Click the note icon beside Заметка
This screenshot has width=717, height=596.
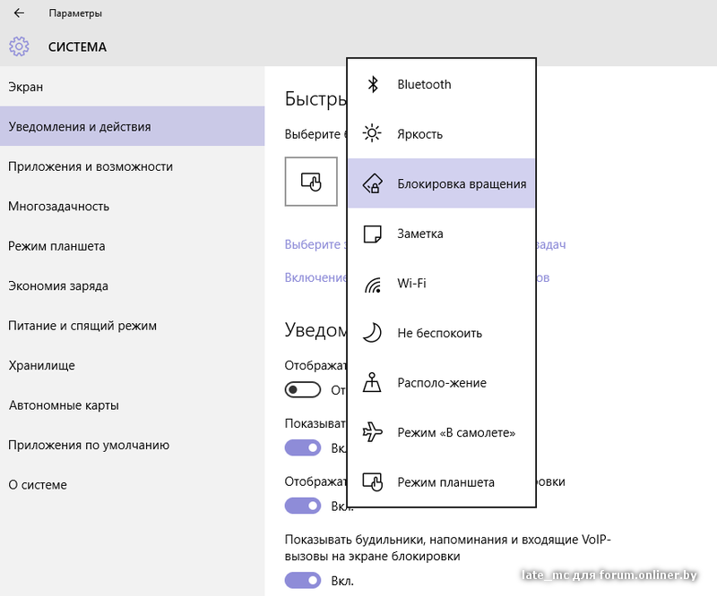[372, 234]
